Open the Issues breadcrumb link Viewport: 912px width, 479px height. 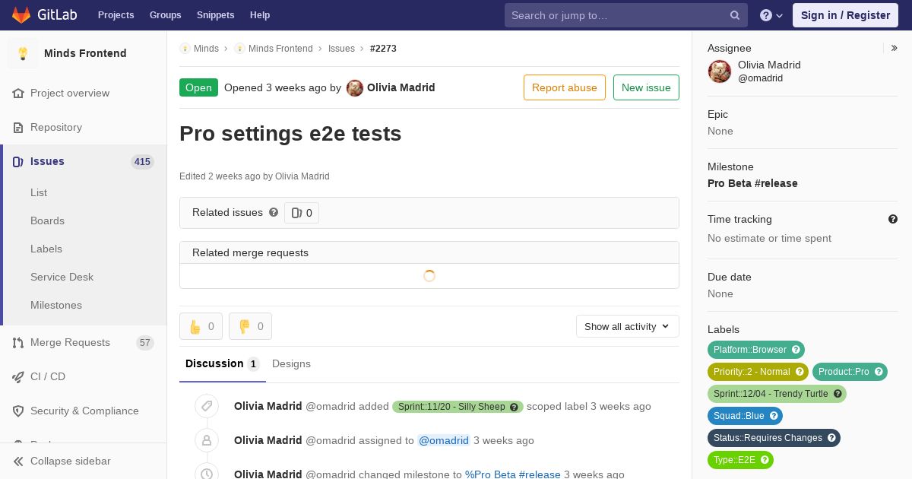tap(341, 49)
